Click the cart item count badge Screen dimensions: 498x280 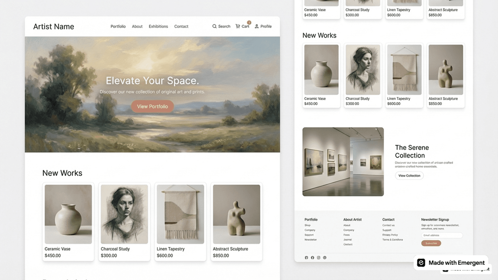tap(249, 23)
